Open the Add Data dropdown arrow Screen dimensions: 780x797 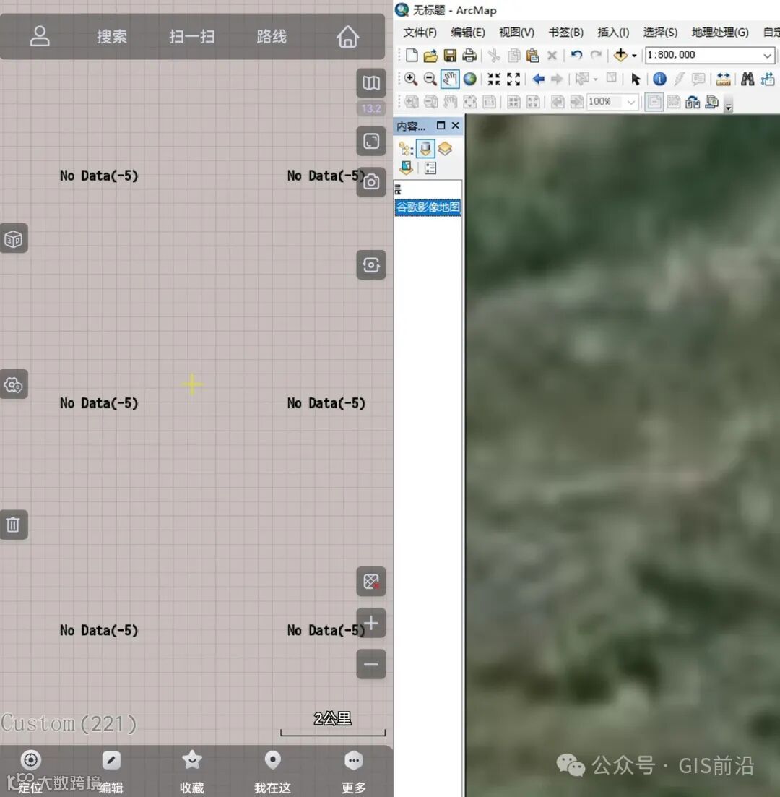[634, 56]
